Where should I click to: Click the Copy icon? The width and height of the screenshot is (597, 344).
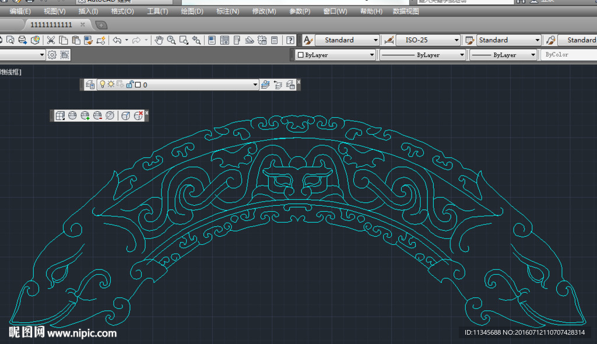pyautogui.click(x=64, y=40)
